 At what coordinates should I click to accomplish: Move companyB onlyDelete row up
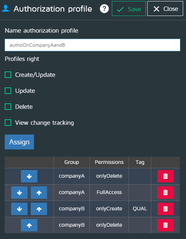[x=29, y=225]
